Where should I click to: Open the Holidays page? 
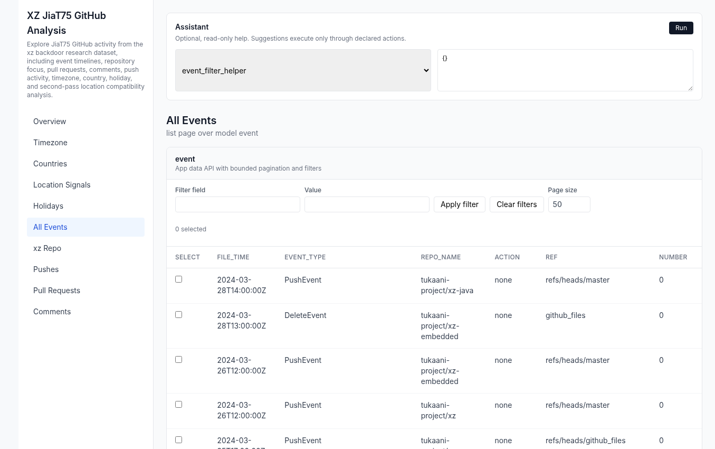click(85, 206)
